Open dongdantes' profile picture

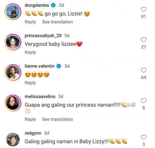(13, 12)
